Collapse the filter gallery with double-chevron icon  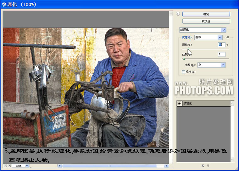[x=178, y=14]
